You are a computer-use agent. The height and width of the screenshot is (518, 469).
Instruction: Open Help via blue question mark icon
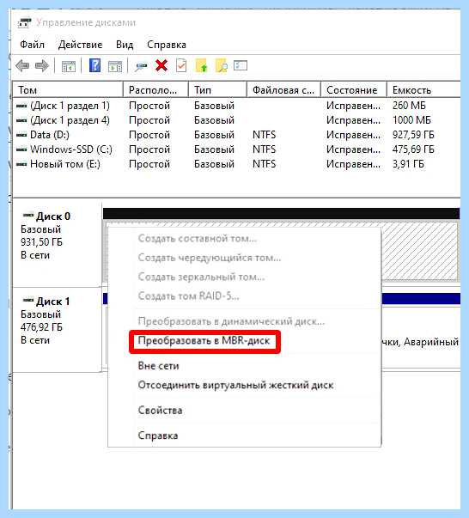[x=94, y=65]
